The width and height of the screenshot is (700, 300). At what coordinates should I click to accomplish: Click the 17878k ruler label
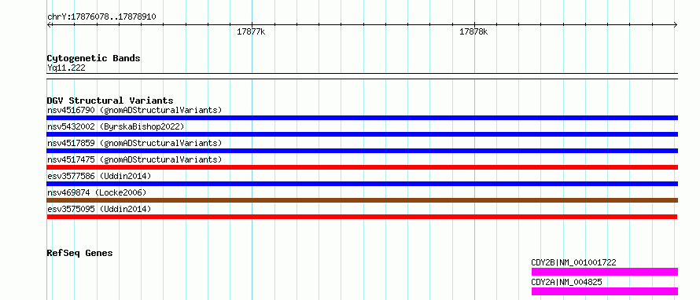[x=473, y=31]
